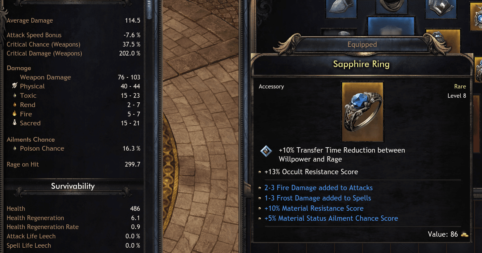The image size is (482, 253).
Task: Click the Fire damage flame icon
Action: [14, 114]
